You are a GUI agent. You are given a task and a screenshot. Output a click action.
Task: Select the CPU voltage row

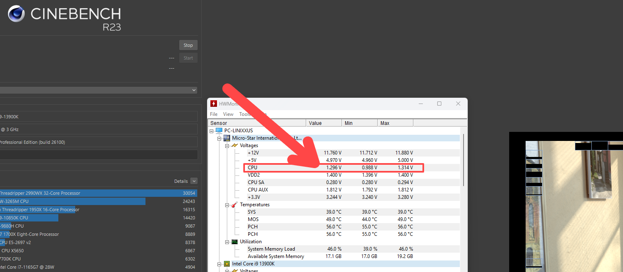[x=334, y=168]
